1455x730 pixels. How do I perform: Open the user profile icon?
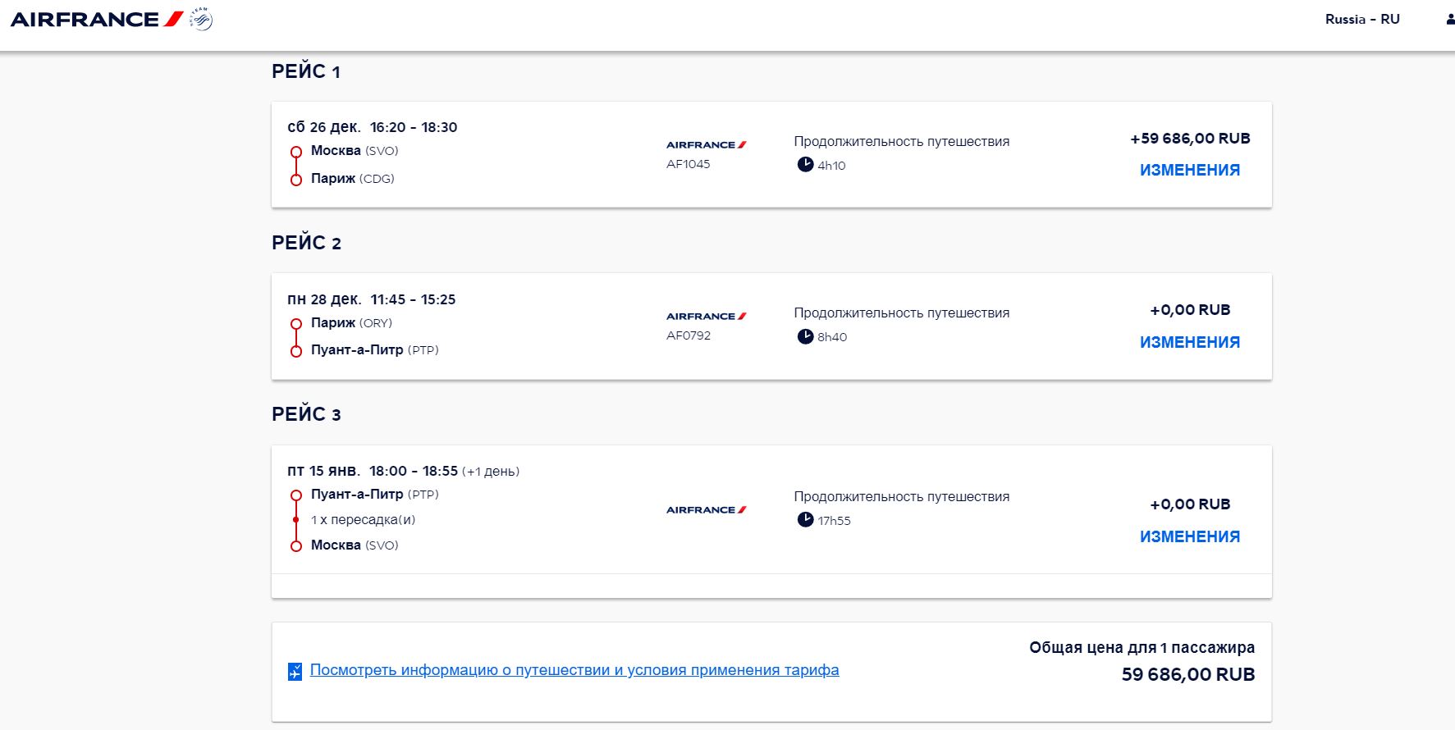(x=1450, y=20)
